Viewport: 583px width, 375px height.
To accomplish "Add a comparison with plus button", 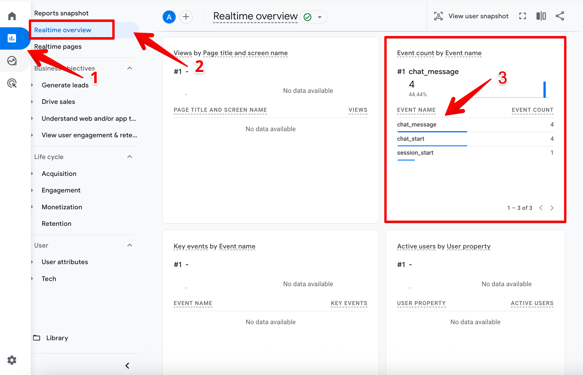I will [186, 17].
